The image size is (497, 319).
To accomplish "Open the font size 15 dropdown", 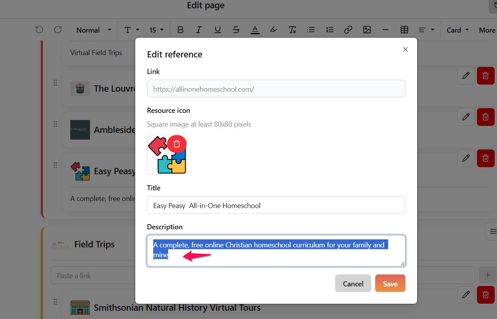I will [156, 30].
